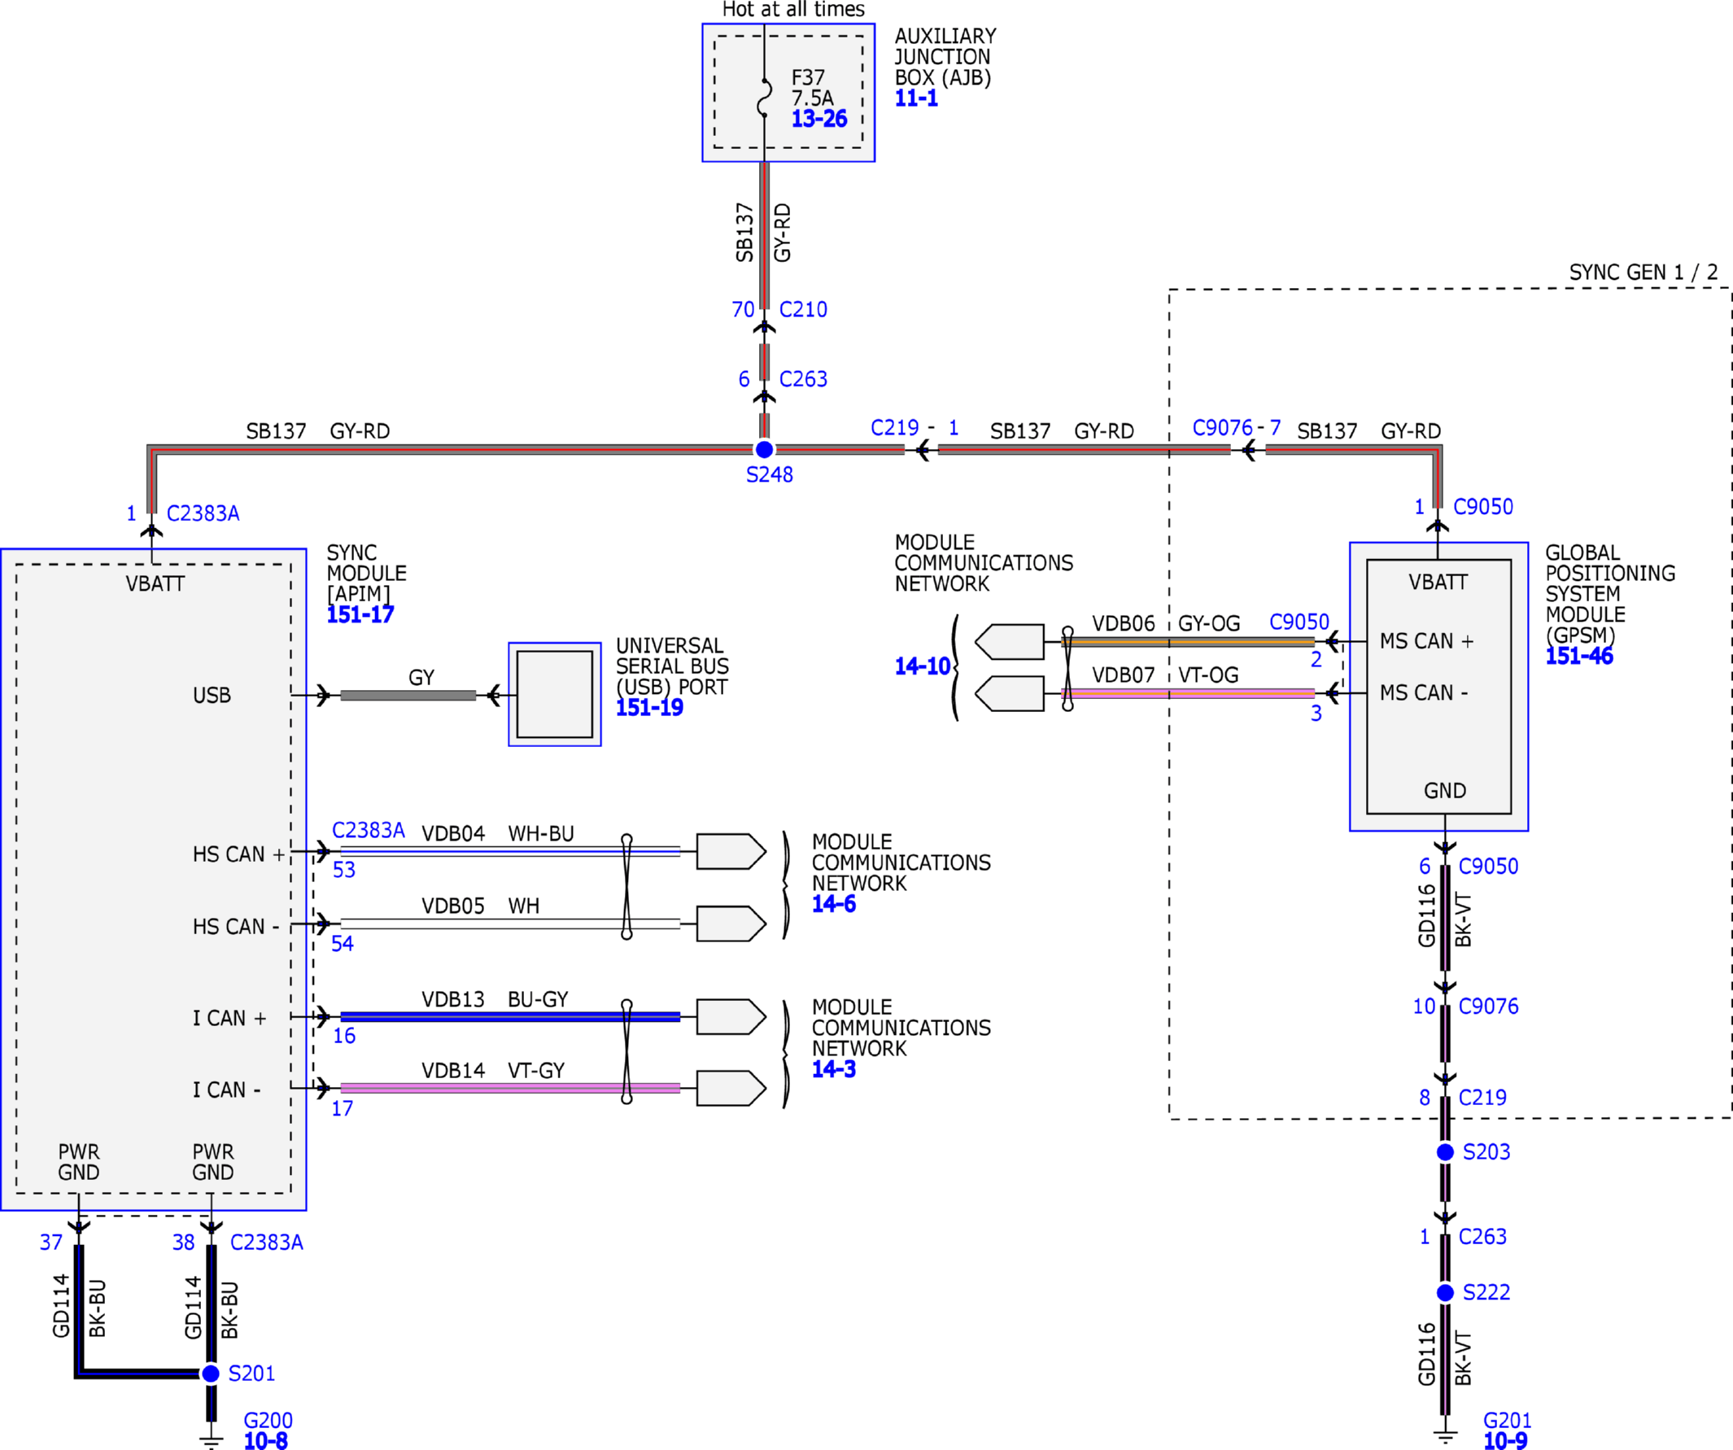Open the 13-26 fuse reference link
The width and height of the screenshot is (1733, 1450).
tap(818, 119)
